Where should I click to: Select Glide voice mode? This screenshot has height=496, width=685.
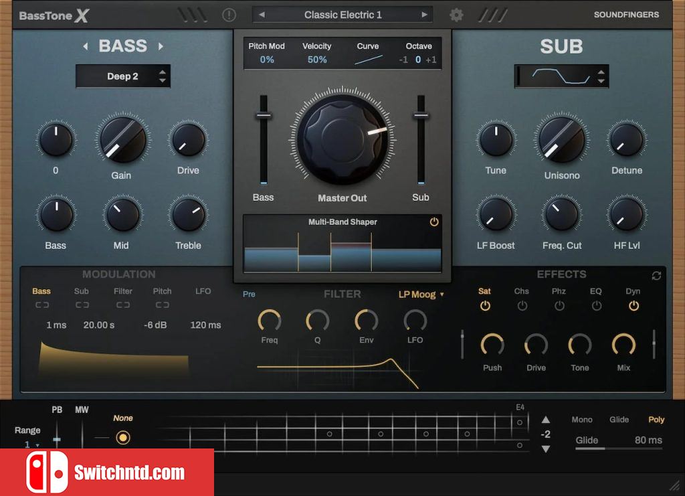[x=619, y=420]
